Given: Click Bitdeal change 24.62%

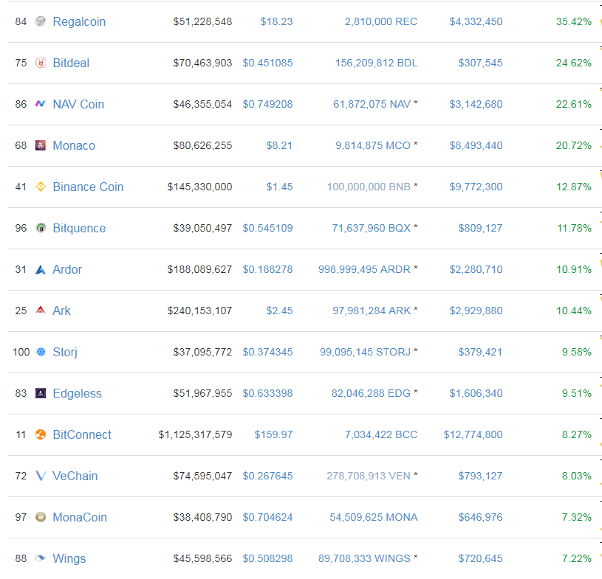Looking at the screenshot, I should click(574, 63).
